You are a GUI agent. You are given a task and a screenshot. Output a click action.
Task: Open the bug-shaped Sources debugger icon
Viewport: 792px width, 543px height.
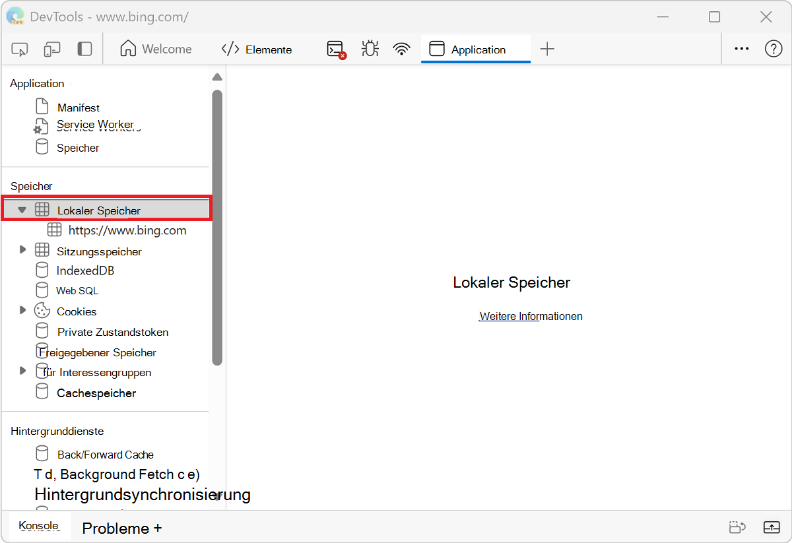(370, 49)
